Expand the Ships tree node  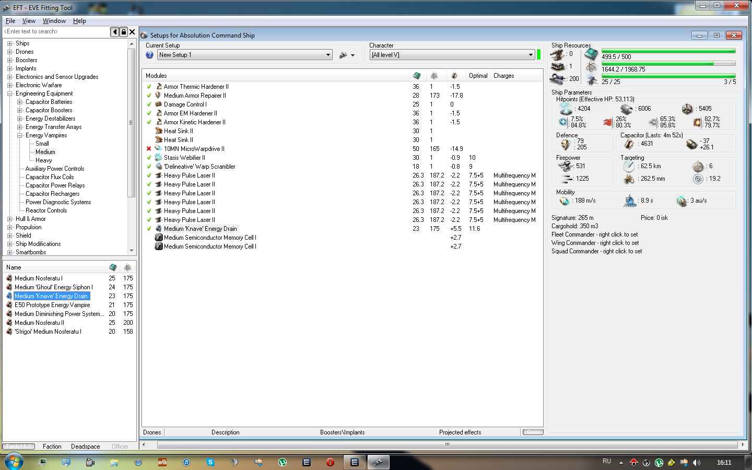pos(10,43)
